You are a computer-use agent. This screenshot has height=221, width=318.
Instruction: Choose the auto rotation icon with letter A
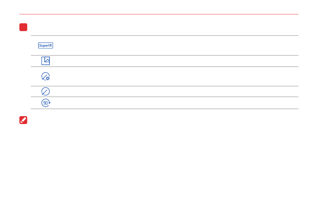click(x=46, y=76)
